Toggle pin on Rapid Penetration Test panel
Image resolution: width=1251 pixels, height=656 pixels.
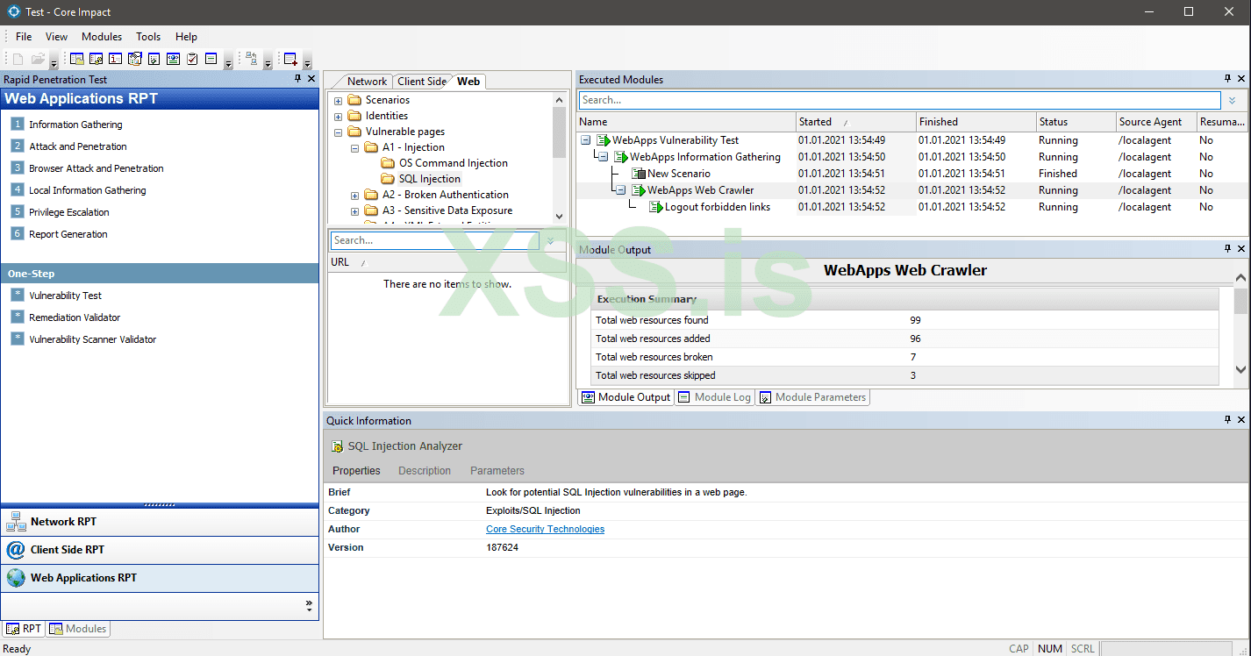(297, 80)
